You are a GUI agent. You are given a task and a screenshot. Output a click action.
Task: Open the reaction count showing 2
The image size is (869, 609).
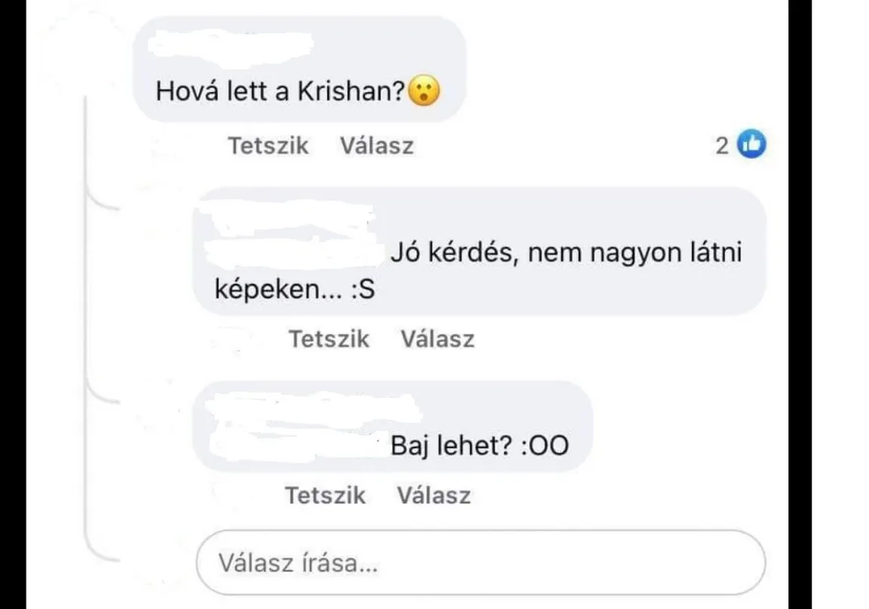[723, 146]
